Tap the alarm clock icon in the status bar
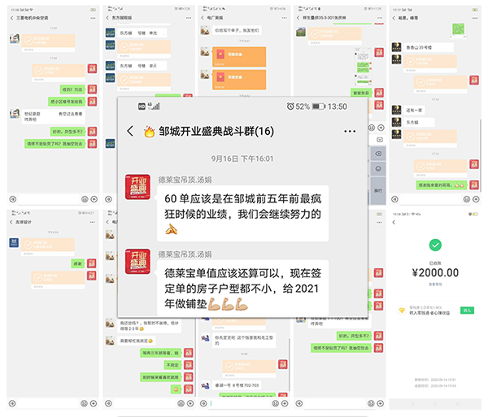 [x=290, y=106]
